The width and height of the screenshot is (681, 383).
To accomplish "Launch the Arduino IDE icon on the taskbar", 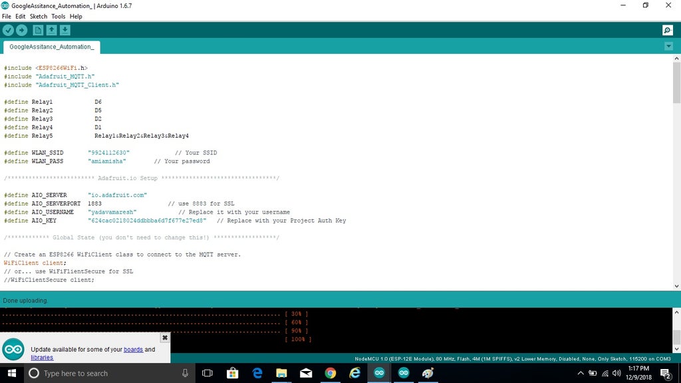I will point(379,373).
